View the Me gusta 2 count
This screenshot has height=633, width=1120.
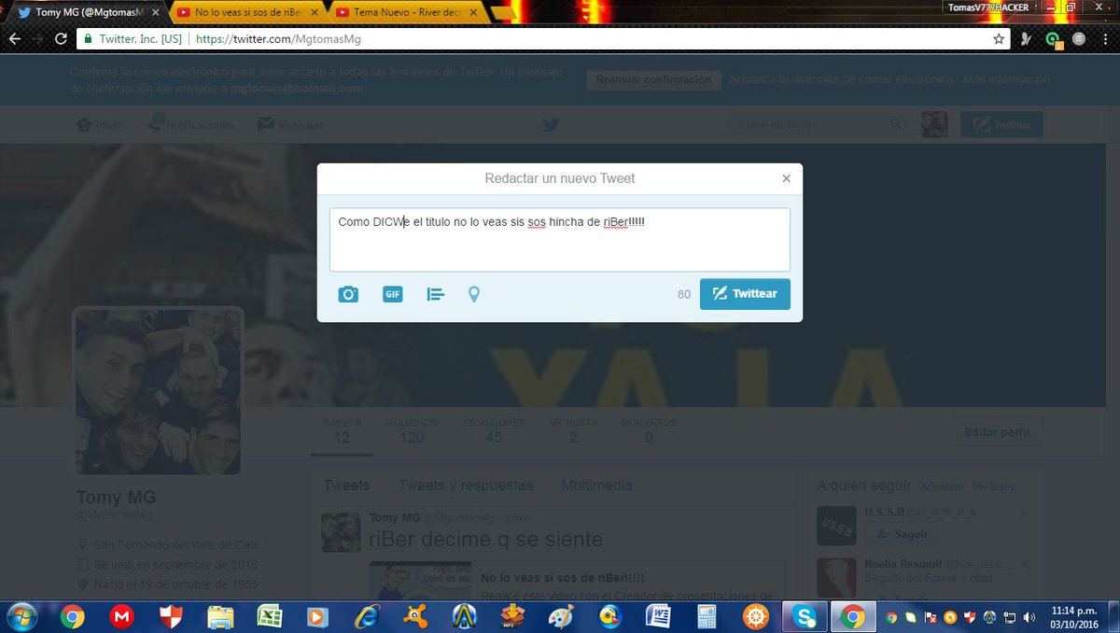click(572, 431)
